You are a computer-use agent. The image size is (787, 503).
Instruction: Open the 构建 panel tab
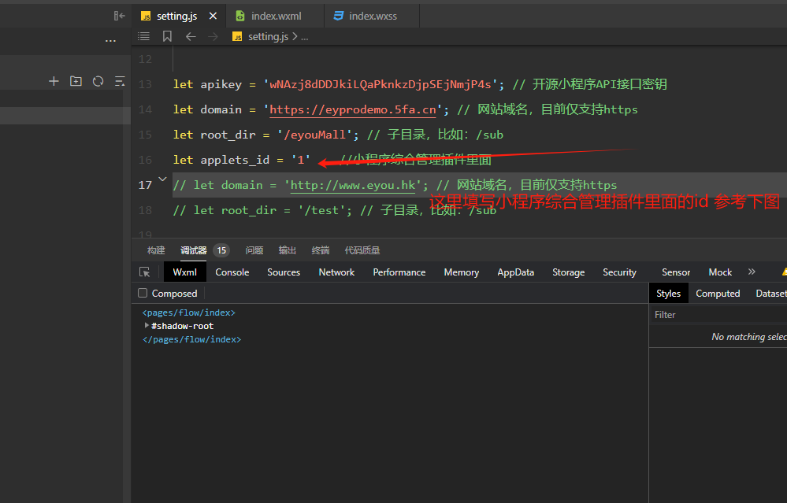click(156, 250)
